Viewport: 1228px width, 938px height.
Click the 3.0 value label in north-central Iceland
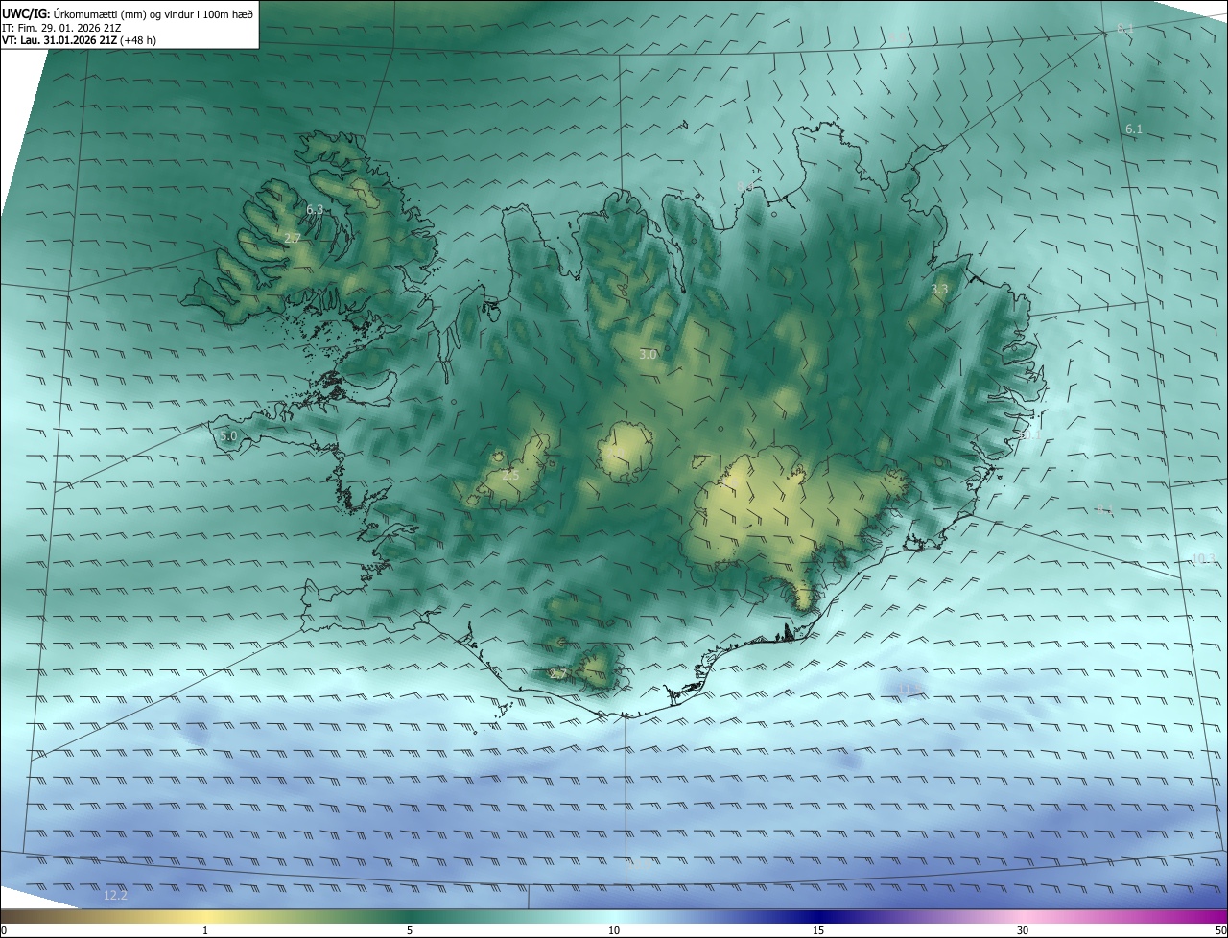click(x=648, y=355)
